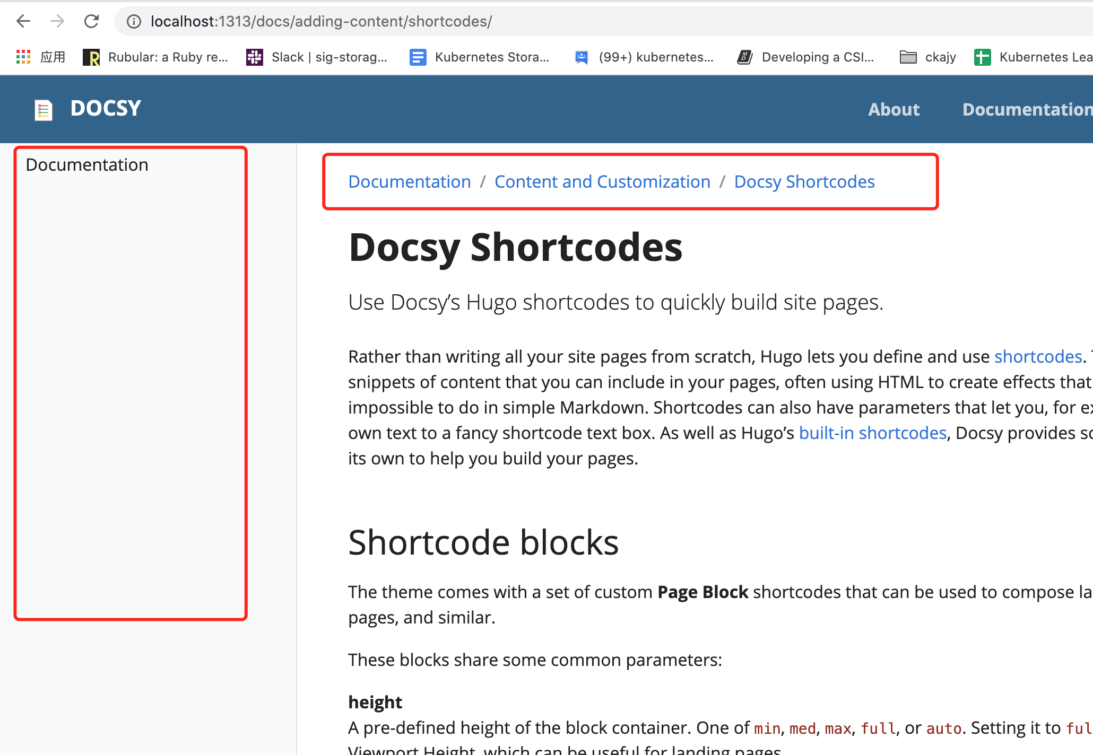The width and height of the screenshot is (1093, 755).
Task: Open Documentation from the top navigation
Action: tap(1027, 110)
